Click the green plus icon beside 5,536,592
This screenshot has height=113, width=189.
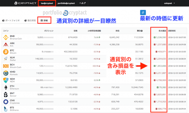click(155, 37)
